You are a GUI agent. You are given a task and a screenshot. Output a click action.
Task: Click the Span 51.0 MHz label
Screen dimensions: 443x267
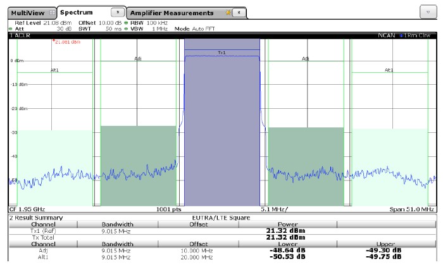point(413,209)
